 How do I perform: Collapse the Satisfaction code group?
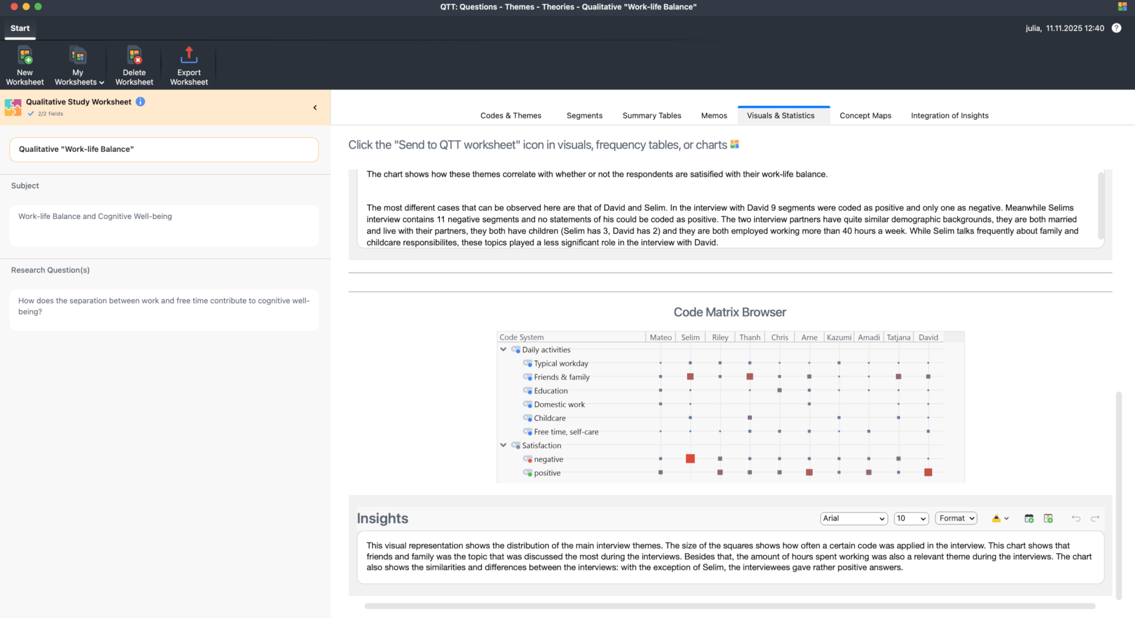(503, 445)
